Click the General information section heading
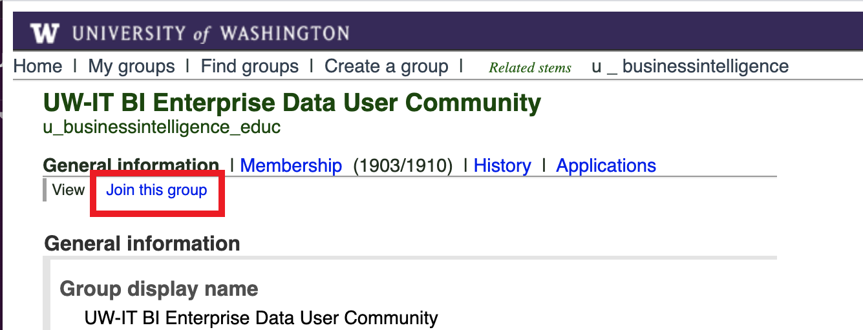Screen dimensions: 863x330 coord(142,243)
